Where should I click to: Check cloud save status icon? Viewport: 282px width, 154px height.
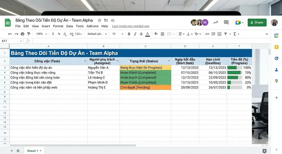[113, 20]
